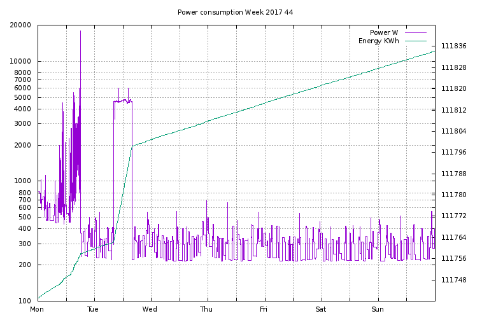Click the 10000 left axis label

(x=20, y=61)
